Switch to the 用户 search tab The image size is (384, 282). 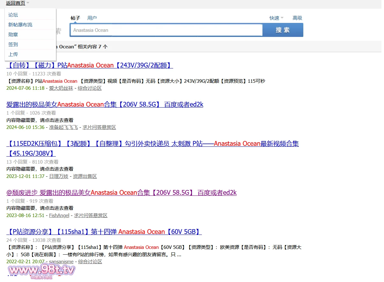pos(92,18)
